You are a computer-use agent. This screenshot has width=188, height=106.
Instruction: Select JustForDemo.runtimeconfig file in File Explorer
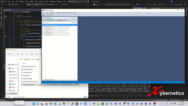30,82
